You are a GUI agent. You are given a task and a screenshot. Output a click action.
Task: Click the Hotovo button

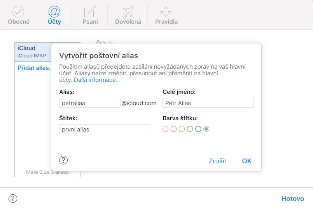[292, 199]
